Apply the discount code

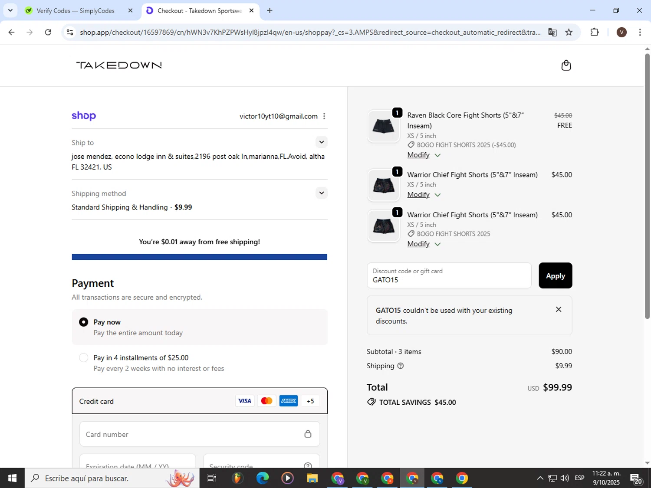[555, 275]
